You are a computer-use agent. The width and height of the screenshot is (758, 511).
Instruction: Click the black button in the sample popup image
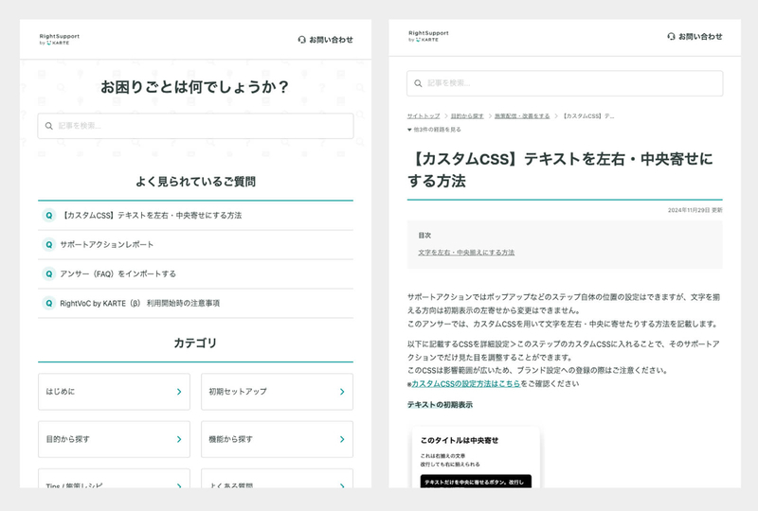(476, 481)
